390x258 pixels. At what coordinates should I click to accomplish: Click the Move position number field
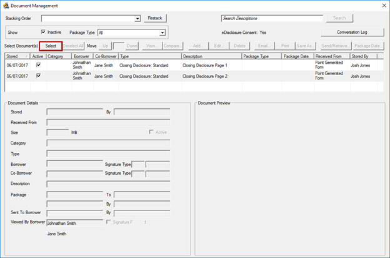(x=119, y=46)
